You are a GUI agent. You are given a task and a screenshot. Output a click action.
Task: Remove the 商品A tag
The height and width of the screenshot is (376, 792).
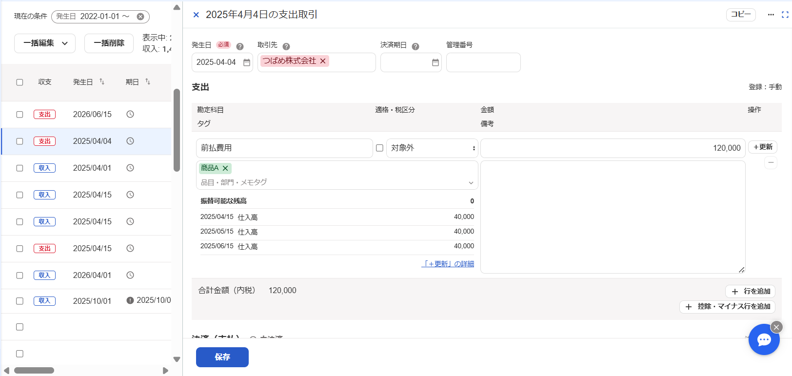point(225,168)
